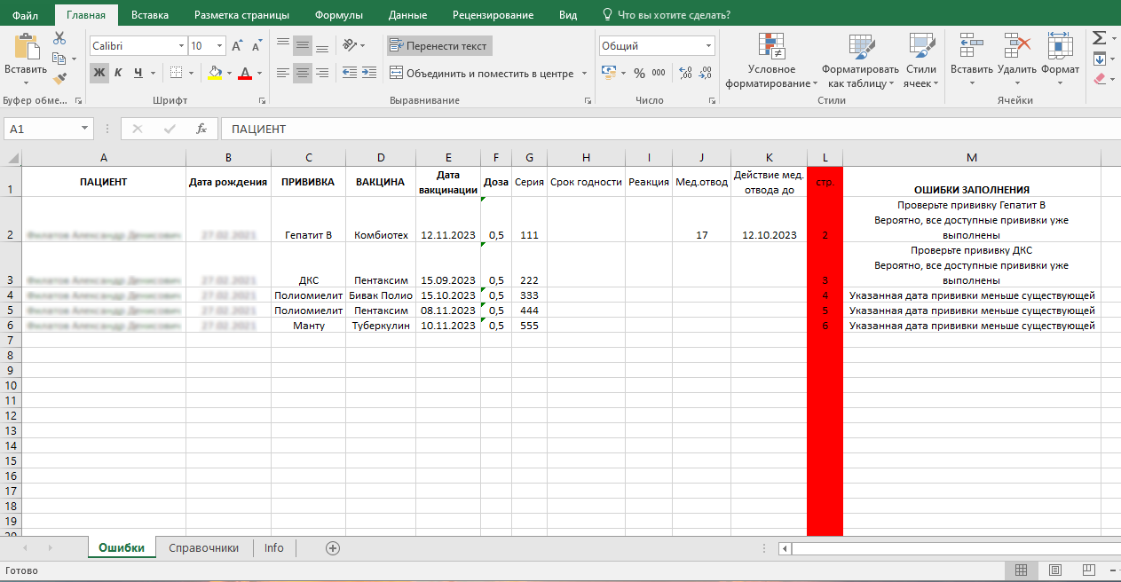Open Стили ячеек gallery
Image resolution: width=1121 pixels, height=582 pixels.
point(921,60)
